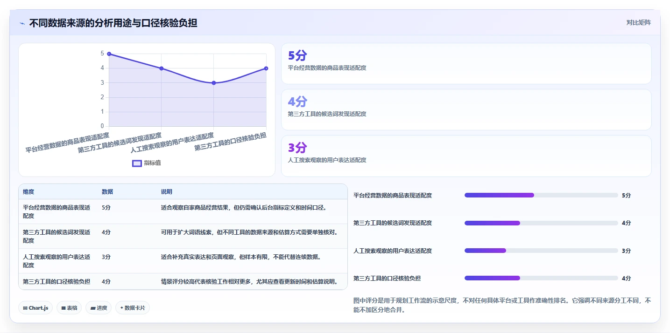Click progress bar for 第三方工具的口径核验负担

[x=541, y=278]
